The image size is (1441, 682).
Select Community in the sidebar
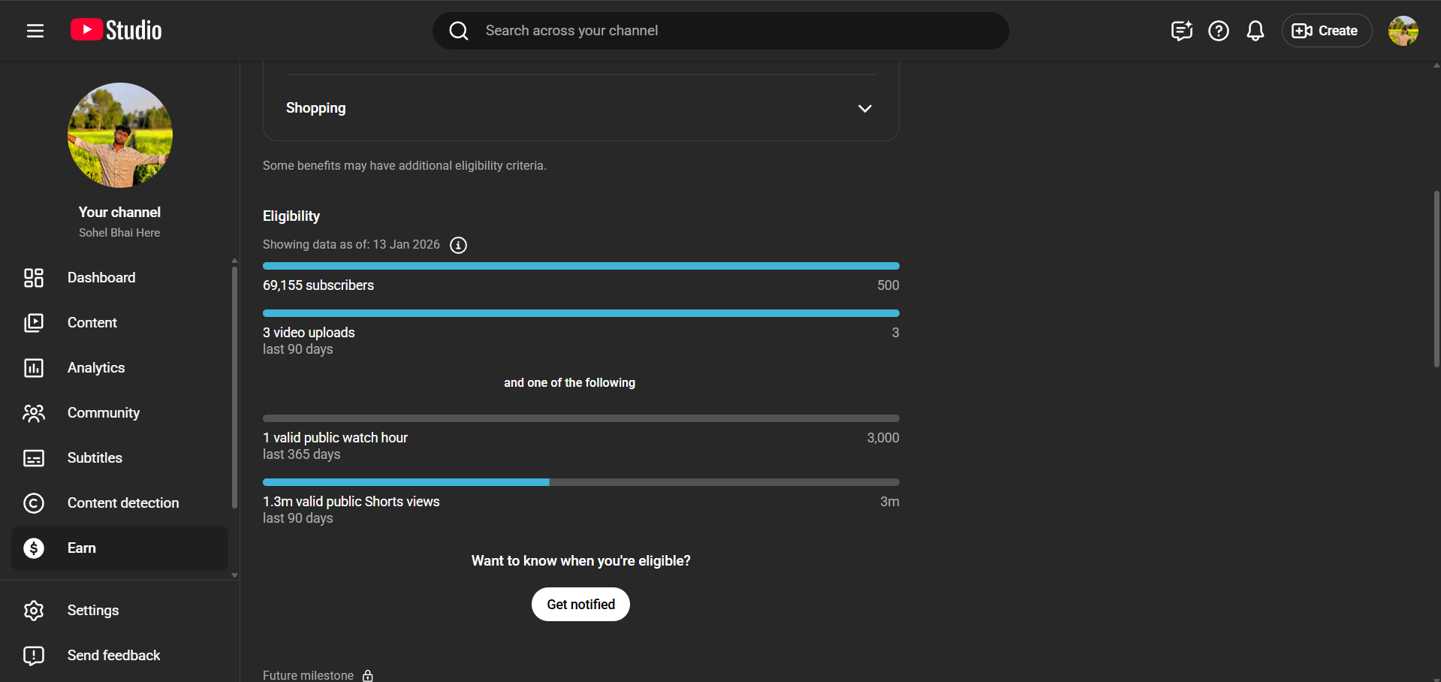click(104, 413)
